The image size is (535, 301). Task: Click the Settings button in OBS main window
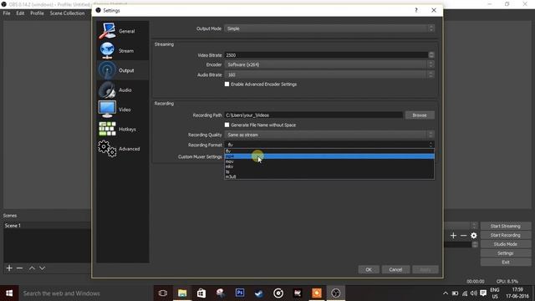(x=505, y=253)
